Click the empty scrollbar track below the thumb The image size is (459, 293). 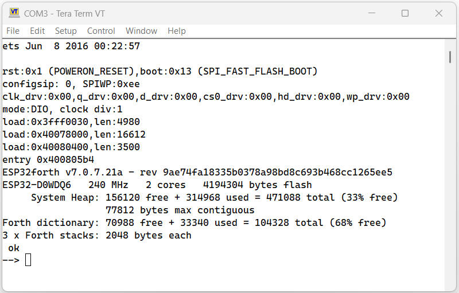[x=452, y=172]
